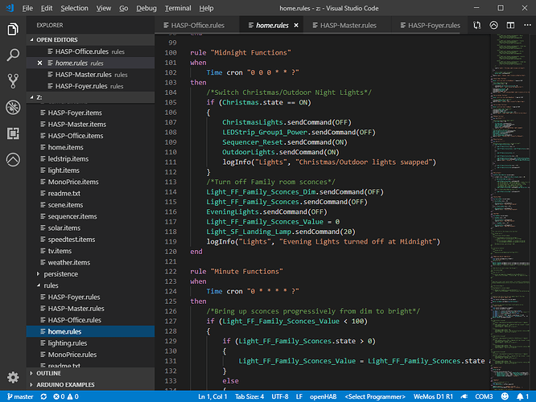Image resolution: width=536 pixels, height=402 pixels.
Task: Open the Debug view in activity bar
Action: 13,107
